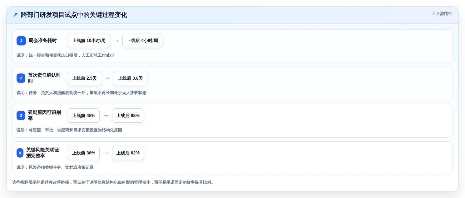Click the 上线后 4小时/周 chip

(142, 41)
